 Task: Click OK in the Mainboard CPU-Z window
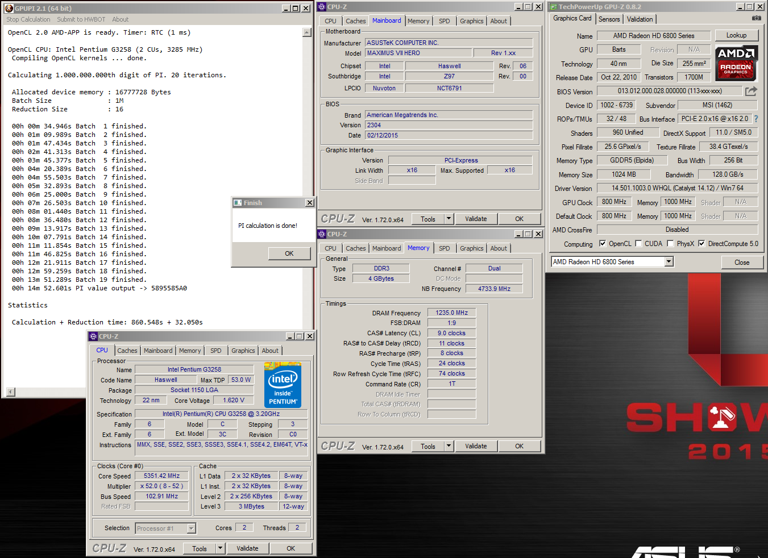520,219
